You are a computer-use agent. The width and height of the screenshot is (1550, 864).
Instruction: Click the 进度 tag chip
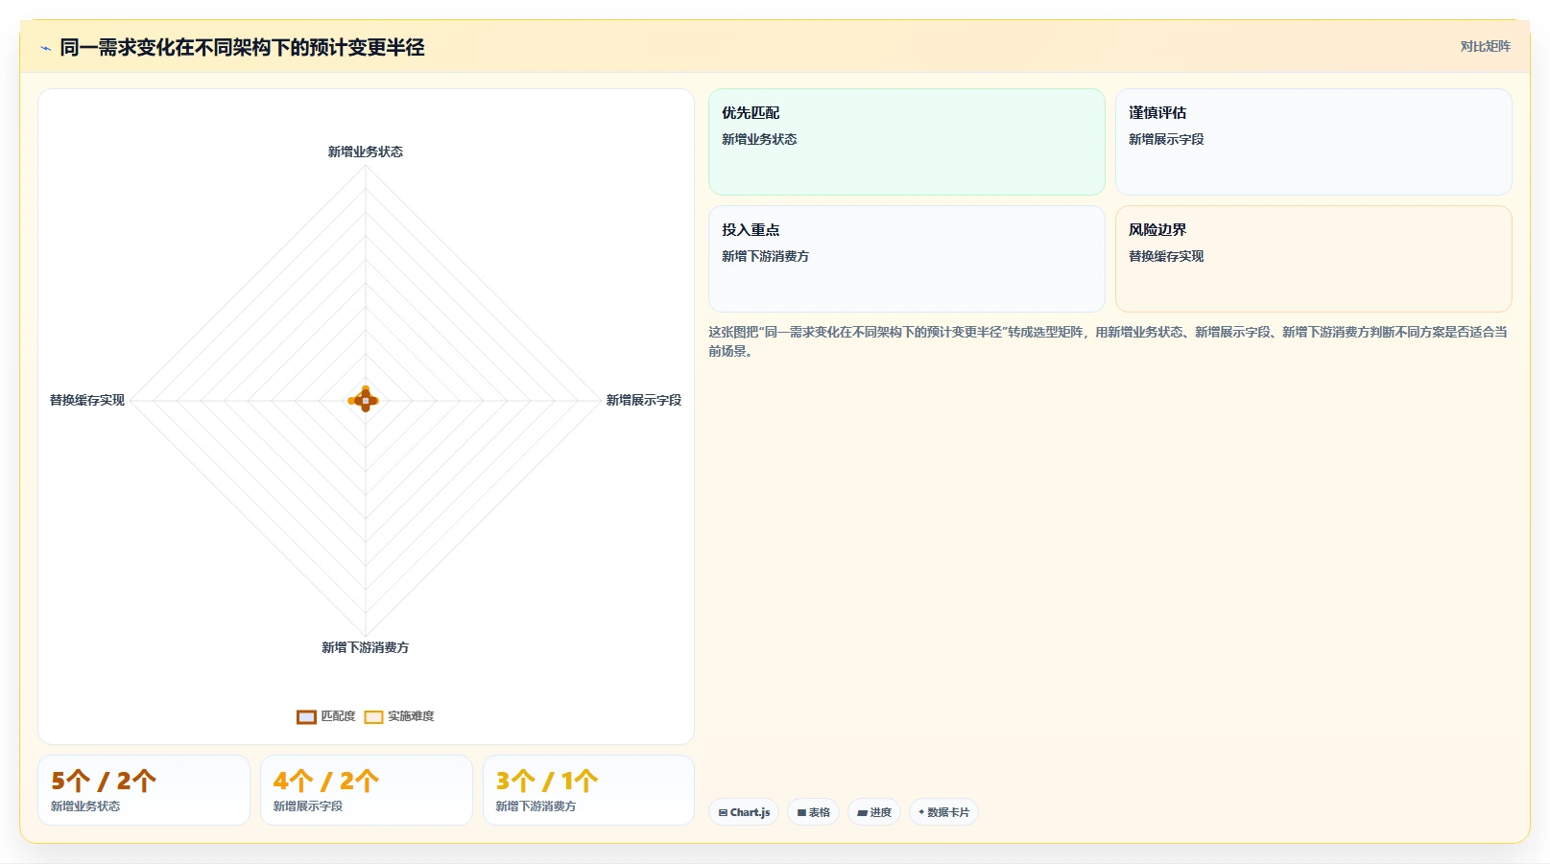point(874,812)
